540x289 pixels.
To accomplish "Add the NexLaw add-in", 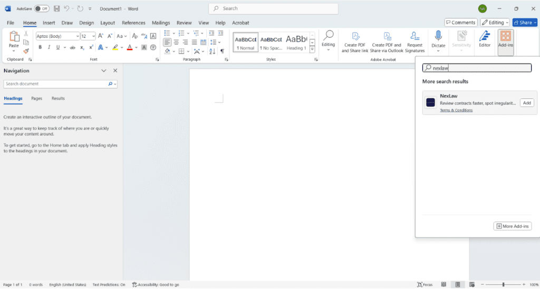I will tap(527, 103).
